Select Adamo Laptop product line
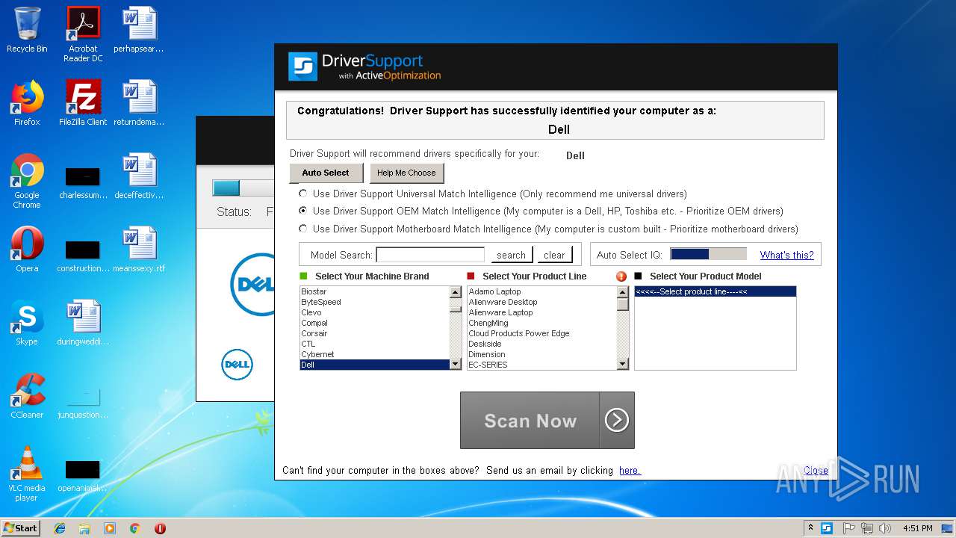The height and width of the screenshot is (538, 956). (x=541, y=291)
